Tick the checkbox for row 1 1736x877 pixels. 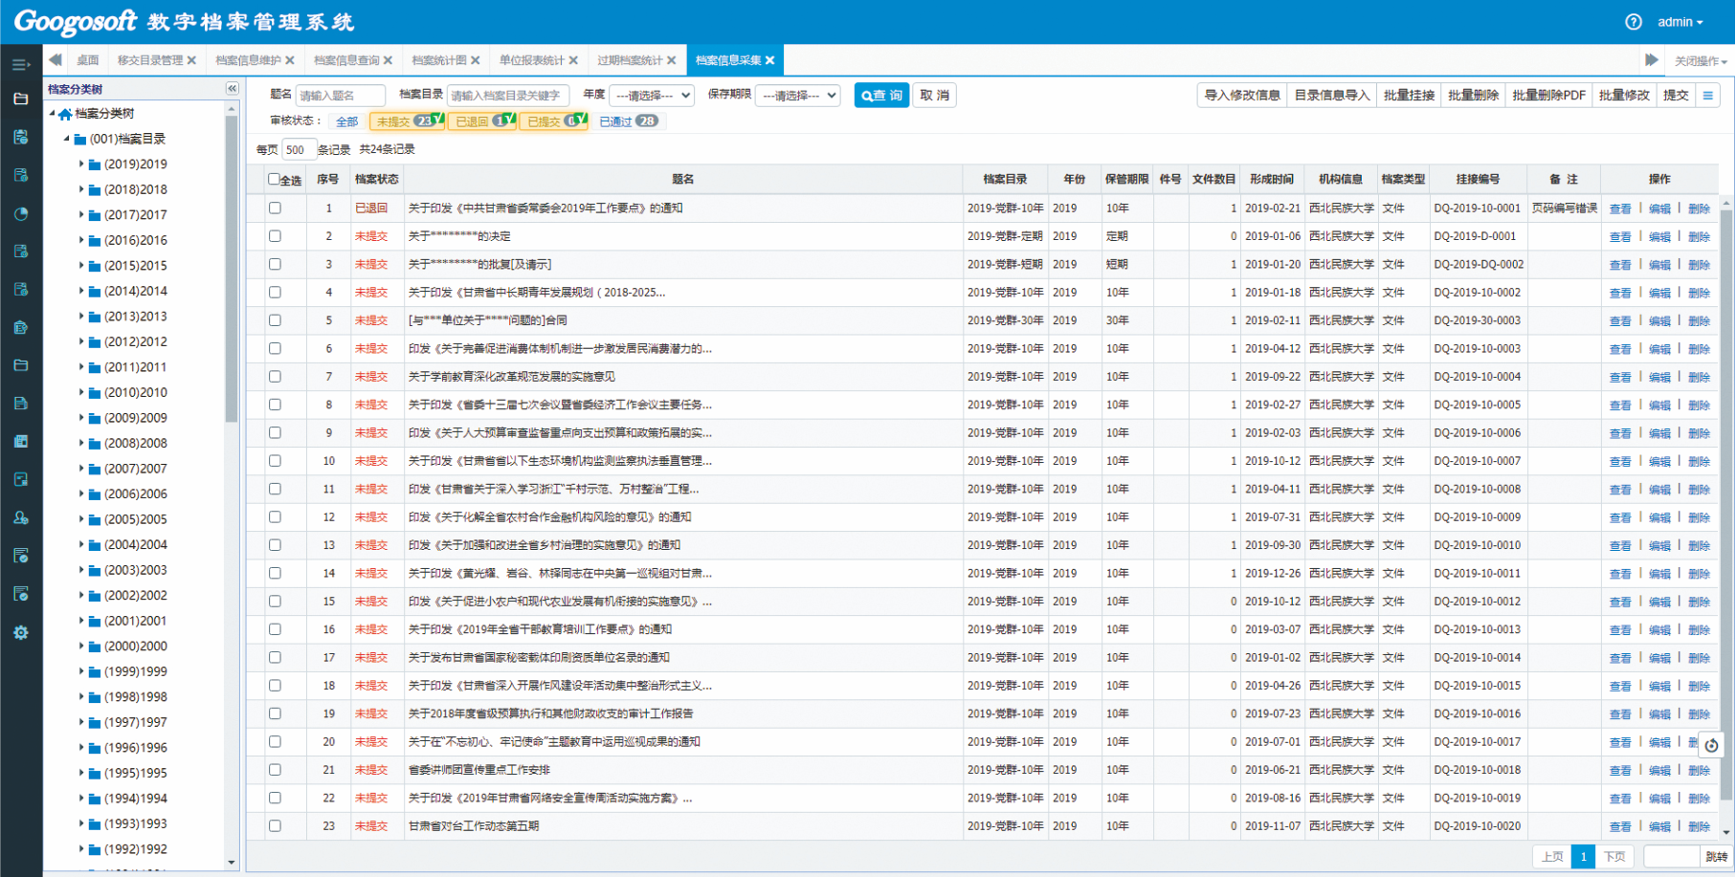click(x=275, y=208)
